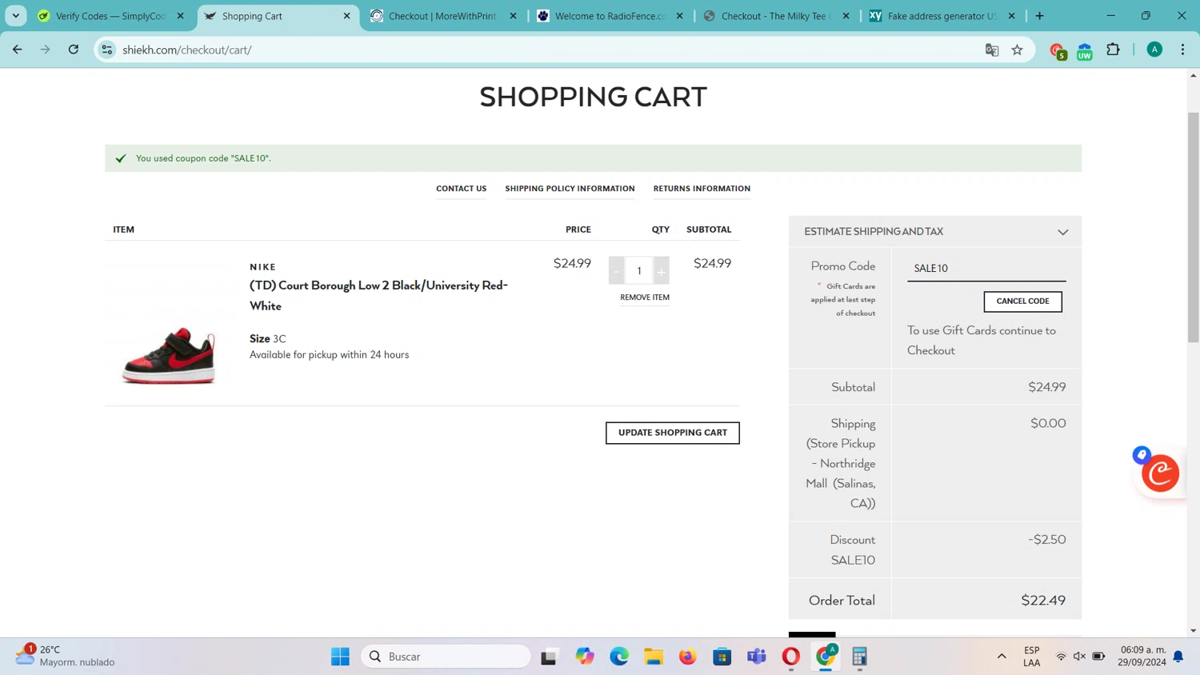Open the floating red coupon widget
This screenshot has width=1200, height=675.
point(1160,473)
